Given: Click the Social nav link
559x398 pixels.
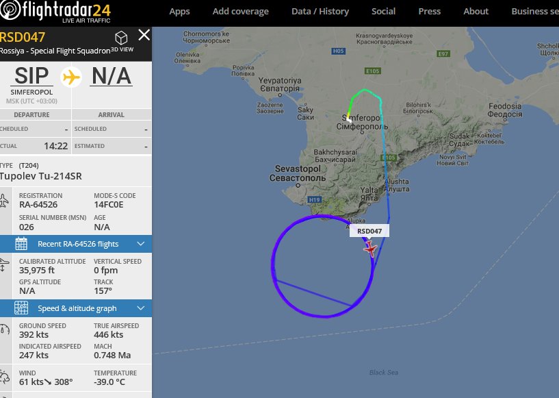Looking at the screenshot, I should tap(384, 12).
